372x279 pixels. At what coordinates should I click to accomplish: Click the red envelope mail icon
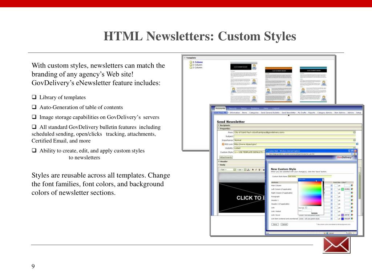point(336,244)
